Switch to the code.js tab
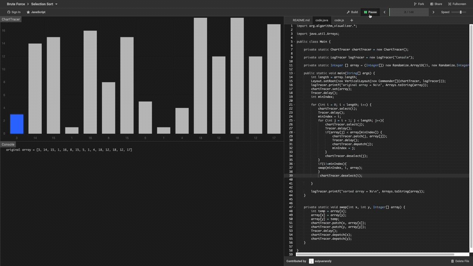This screenshot has height=266, width=473. click(x=339, y=20)
